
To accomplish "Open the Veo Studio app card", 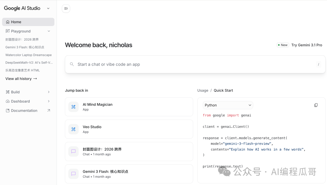I will tap(129, 129).
